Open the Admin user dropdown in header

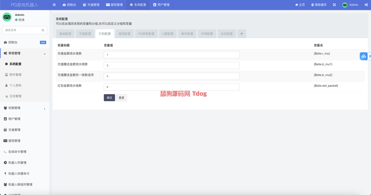(350, 5)
